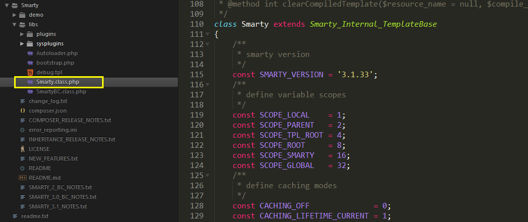Open the LICENSE file
Viewport: 528px width, 222px height.
tap(39, 149)
